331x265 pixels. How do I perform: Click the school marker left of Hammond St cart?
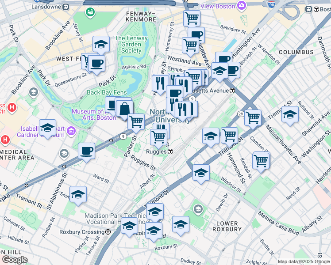[x=211, y=136]
